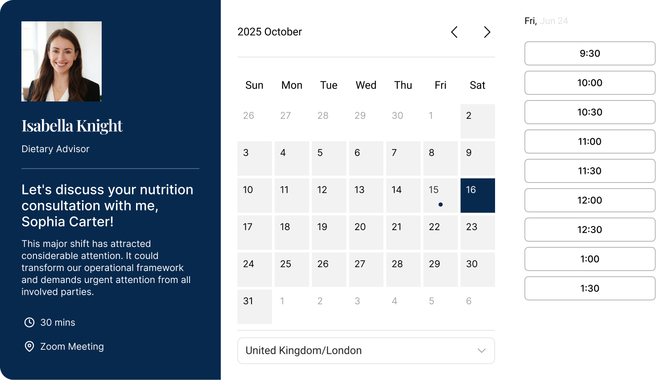Choose October 15 with the dot marker
Image resolution: width=669 pixels, height=380 pixels.
(x=440, y=195)
